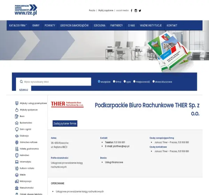Click the Nieruchomości building icon

pyautogui.click(x=17, y=188)
